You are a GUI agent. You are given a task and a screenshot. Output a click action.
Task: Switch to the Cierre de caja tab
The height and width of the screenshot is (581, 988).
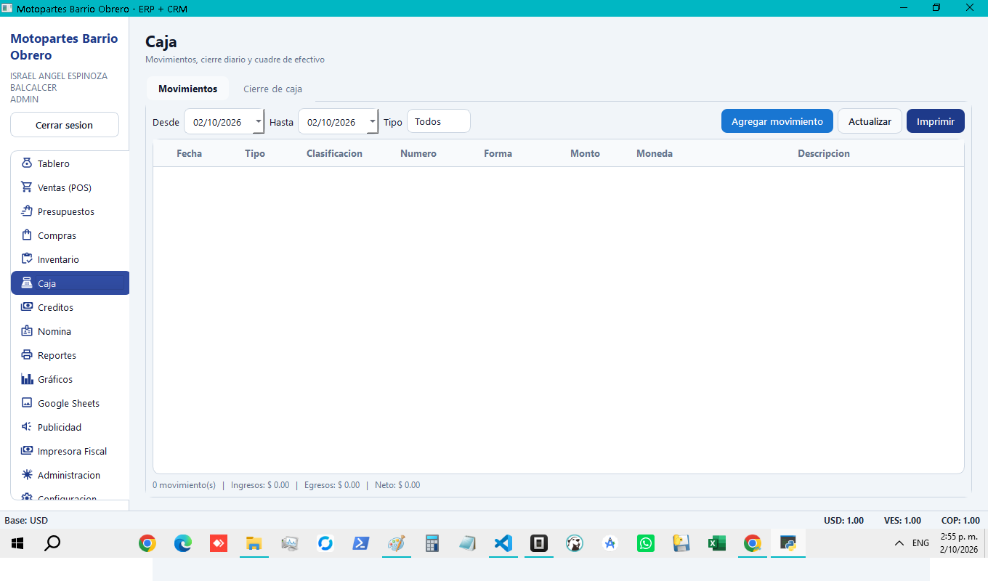[272, 89]
